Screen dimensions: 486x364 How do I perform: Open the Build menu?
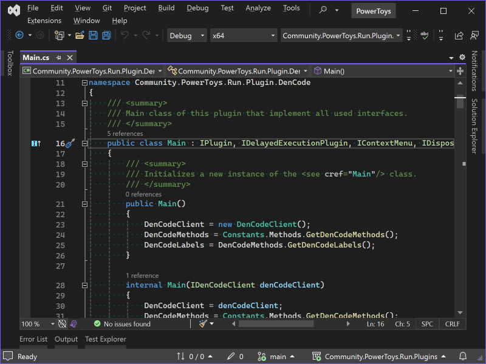[x=166, y=8]
